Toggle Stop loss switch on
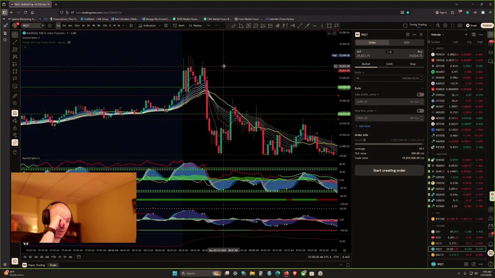 pos(420,111)
